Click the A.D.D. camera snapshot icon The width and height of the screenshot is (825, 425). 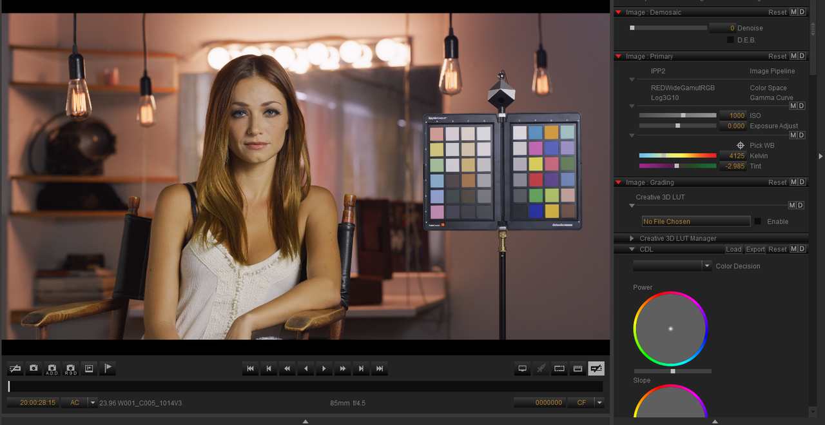click(52, 368)
